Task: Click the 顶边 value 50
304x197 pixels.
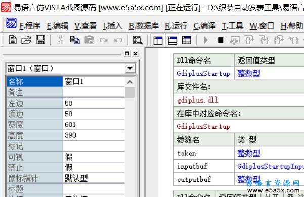Action: (94, 114)
